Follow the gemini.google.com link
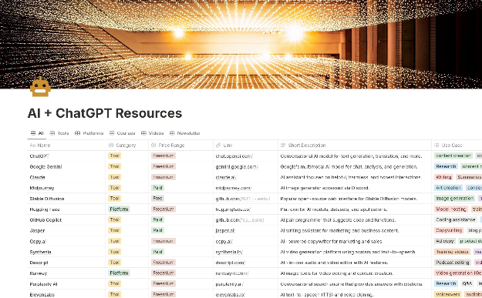 (x=237, y=166)
